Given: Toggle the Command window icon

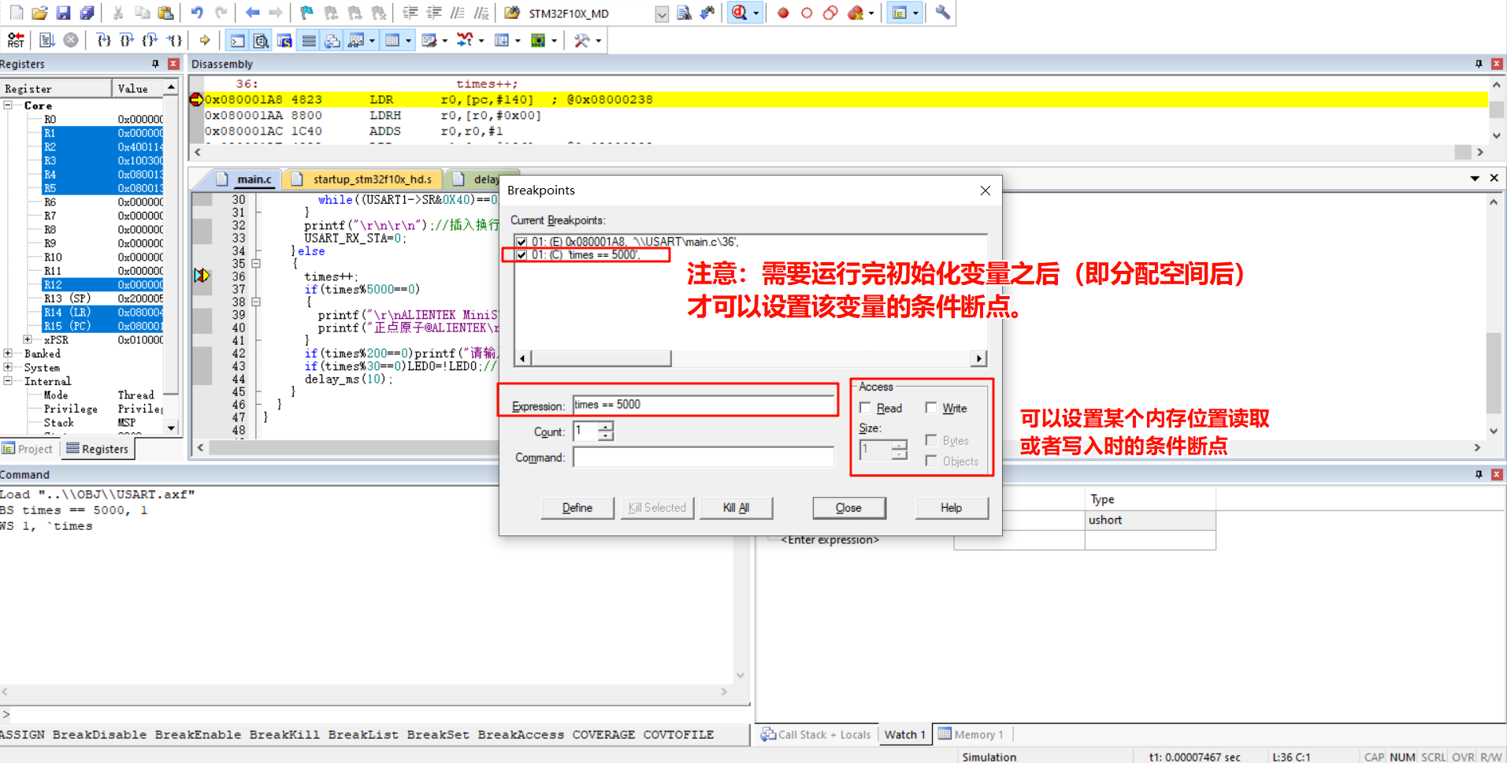Looking at the screenshot, I should tap(237, 40).
